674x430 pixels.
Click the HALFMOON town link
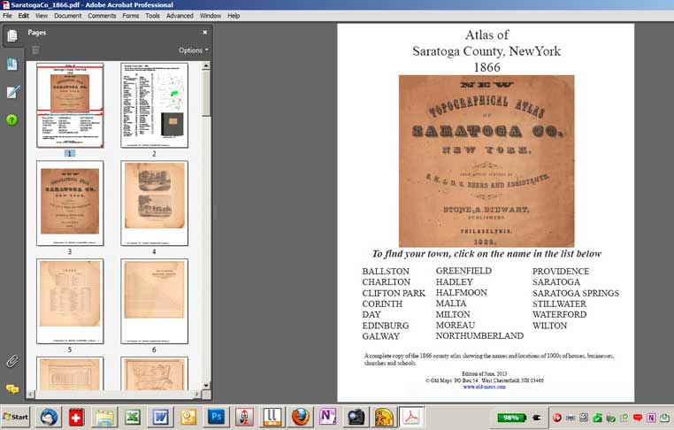tap(461, 293)
